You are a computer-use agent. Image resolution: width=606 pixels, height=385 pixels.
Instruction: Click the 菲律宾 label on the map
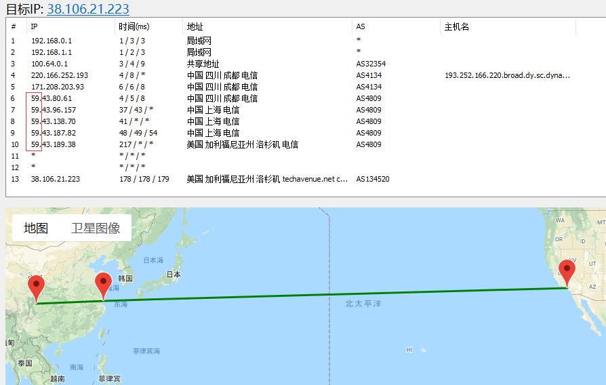tap(109, 379)
